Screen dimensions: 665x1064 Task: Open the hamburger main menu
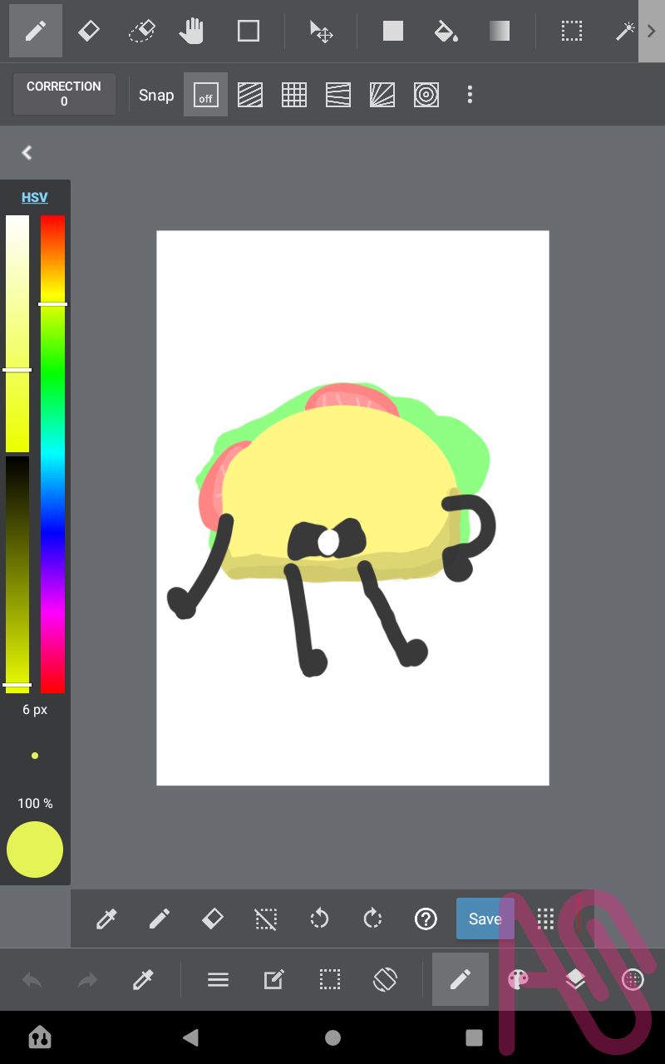pyautogui.click(x=218, y=981)
